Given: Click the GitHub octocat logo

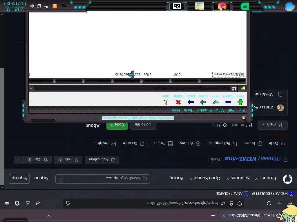Looking at the screenshot, I should [x=287, y=179].
